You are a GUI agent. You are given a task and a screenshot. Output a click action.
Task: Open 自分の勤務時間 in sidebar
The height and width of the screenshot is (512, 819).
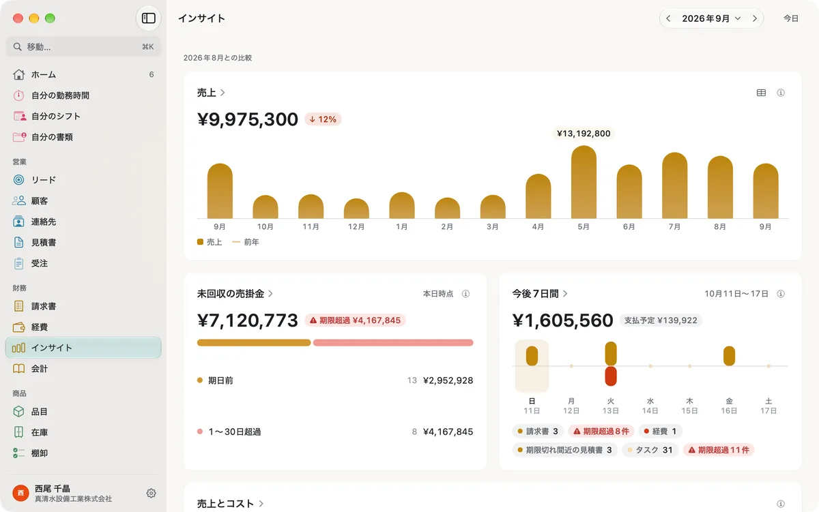click(83, 95)
